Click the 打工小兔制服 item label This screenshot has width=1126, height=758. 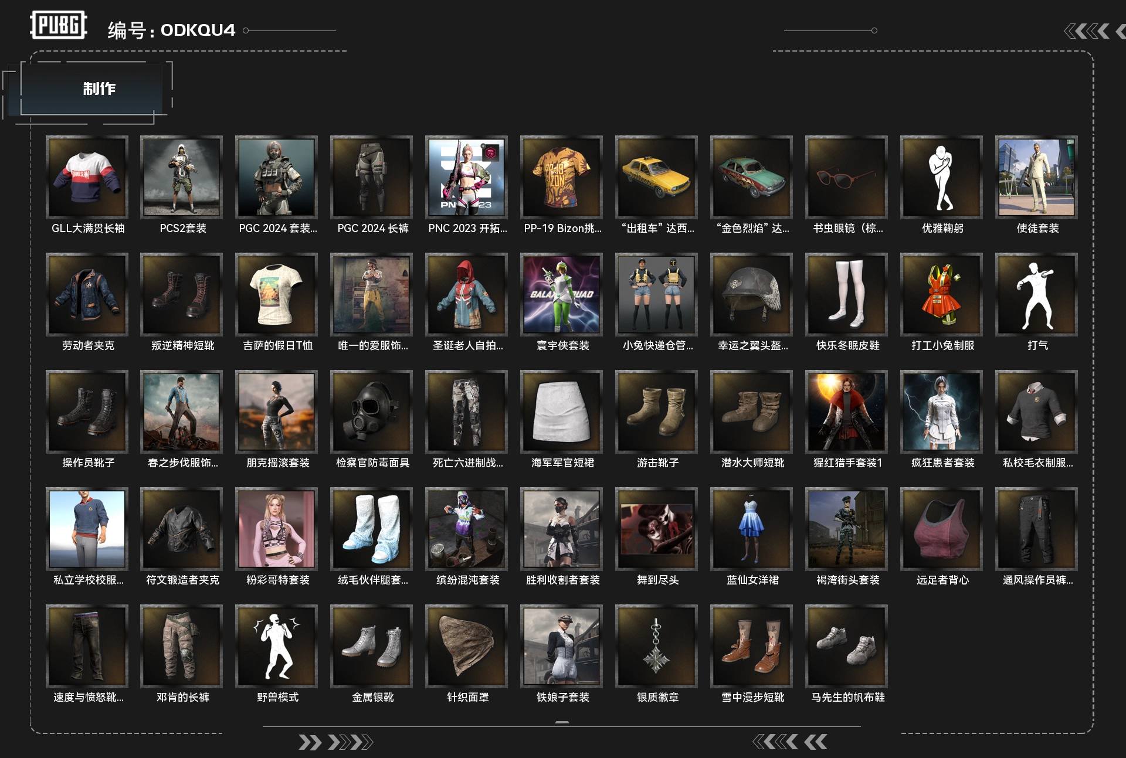coord(942,345)
